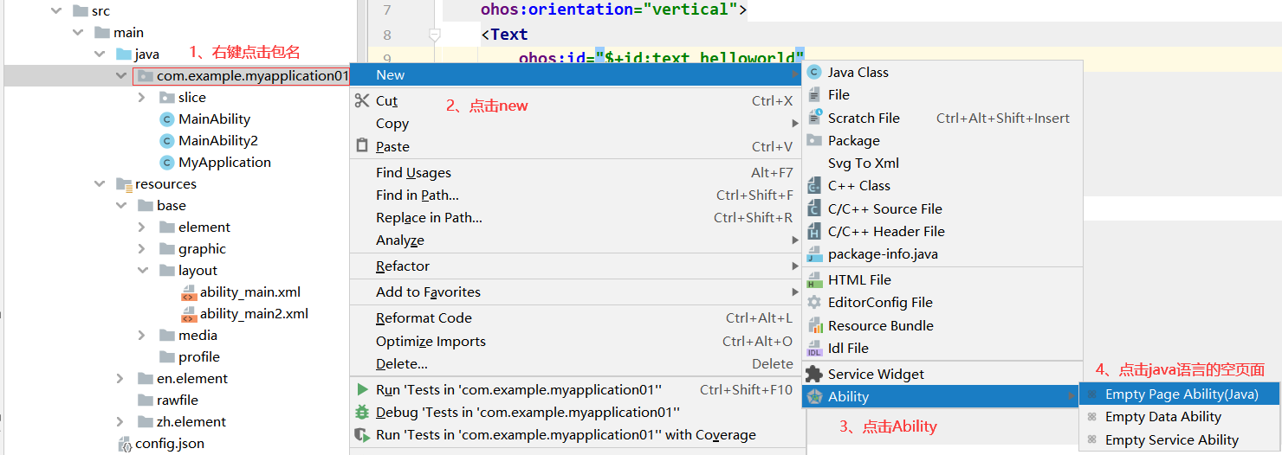Viewport: 1282px width, 455px height.
Task: Choose Find in Path menu entry
Action: click(x=576, y=195)
